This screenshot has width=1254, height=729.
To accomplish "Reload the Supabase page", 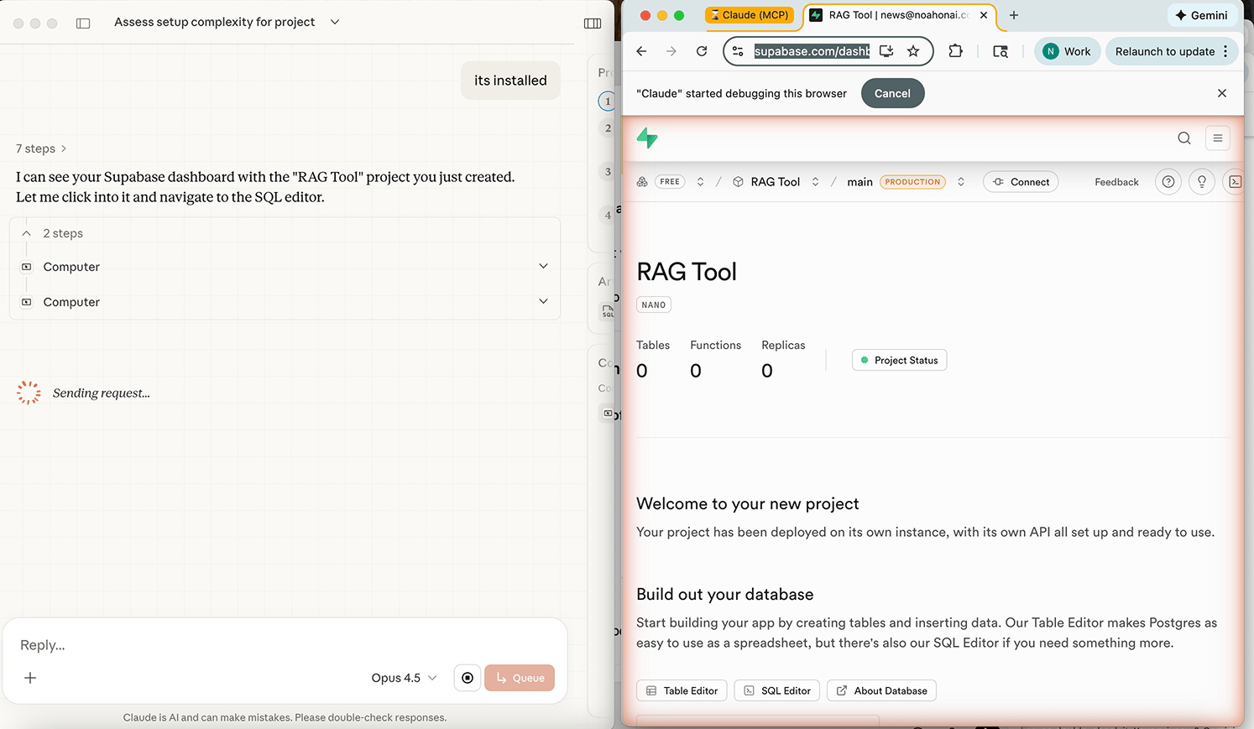I will pos(702,51).
